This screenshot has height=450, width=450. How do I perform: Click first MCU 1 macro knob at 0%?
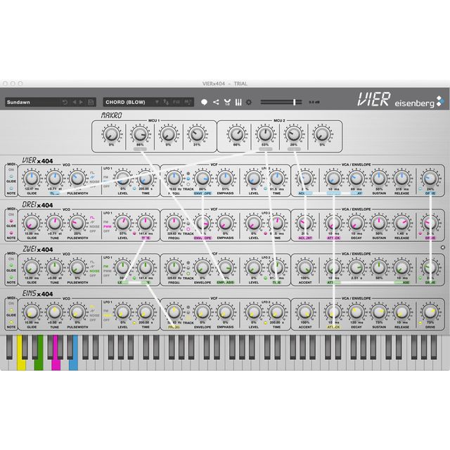(x=111, y=134)
